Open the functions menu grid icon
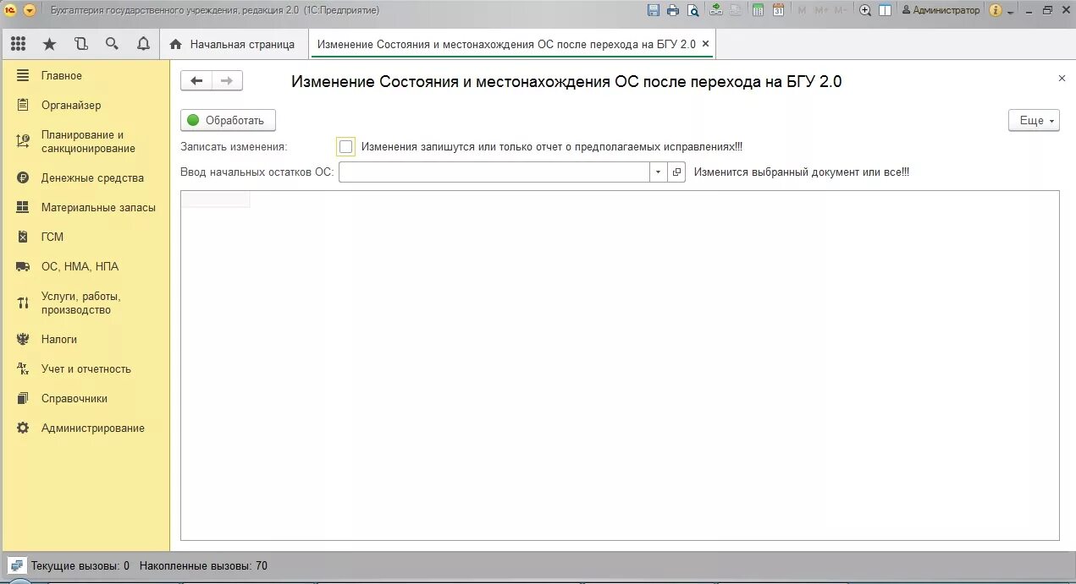This screenshot has width=1076, height=584. pos(18,44)
